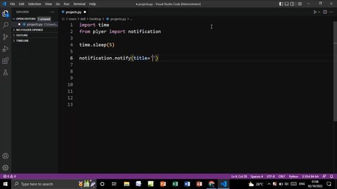Open the View menu
The height and width of the screenshot is (189, 337).
48,4
